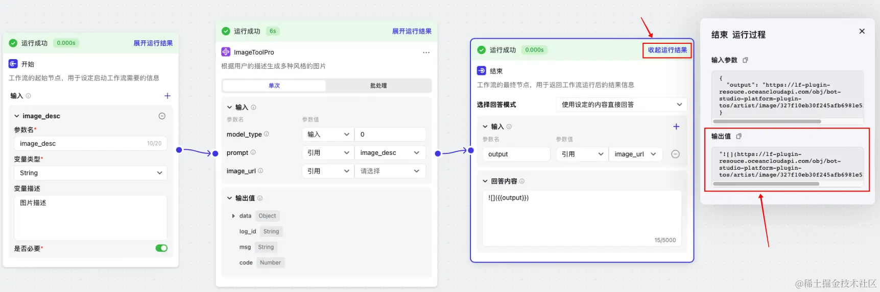Open the answer mode dropdown in End node
This screenshot has height=292, width=880.
coord(621,104)
